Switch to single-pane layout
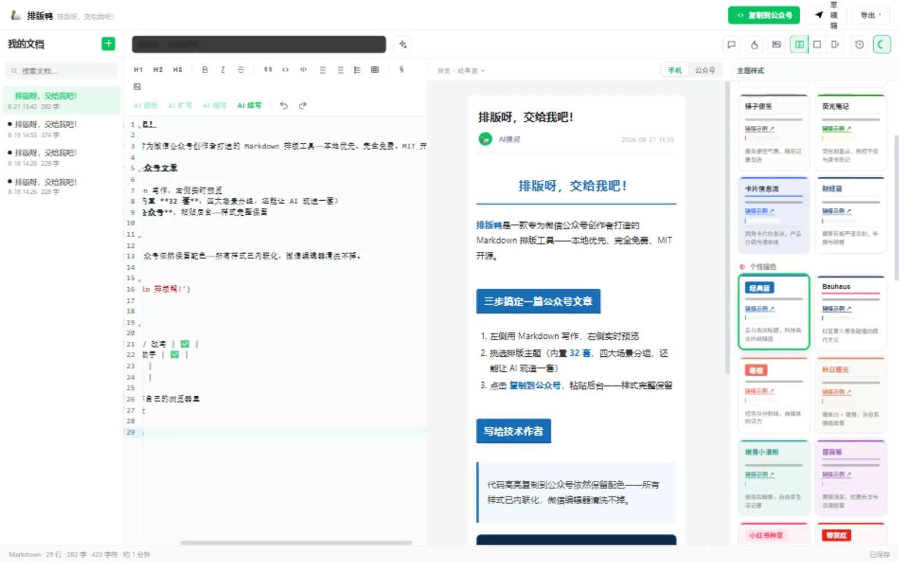The width and height of the screenshot is (899, 562). [817, 44]
